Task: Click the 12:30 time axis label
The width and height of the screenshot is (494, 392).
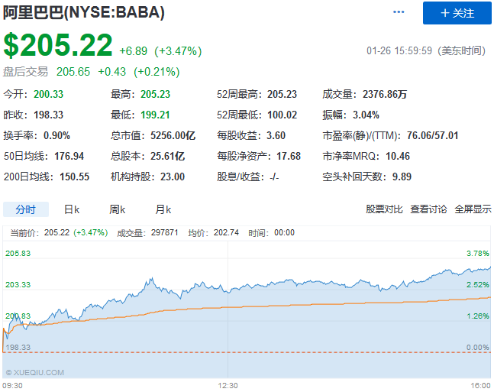Action: click(x=228, y=385)
